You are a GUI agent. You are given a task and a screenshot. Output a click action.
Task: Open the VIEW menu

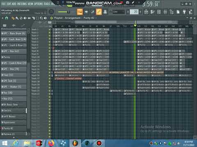[30, 4]
